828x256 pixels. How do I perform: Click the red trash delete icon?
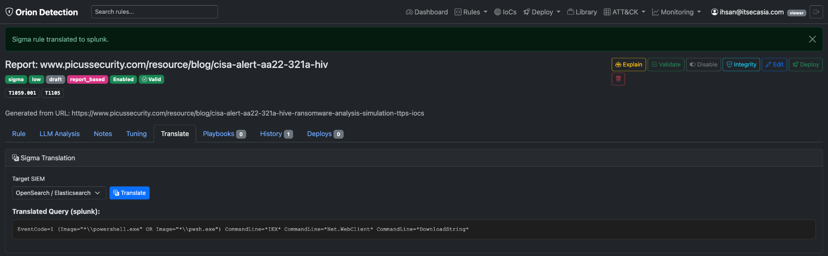(618, 79)
